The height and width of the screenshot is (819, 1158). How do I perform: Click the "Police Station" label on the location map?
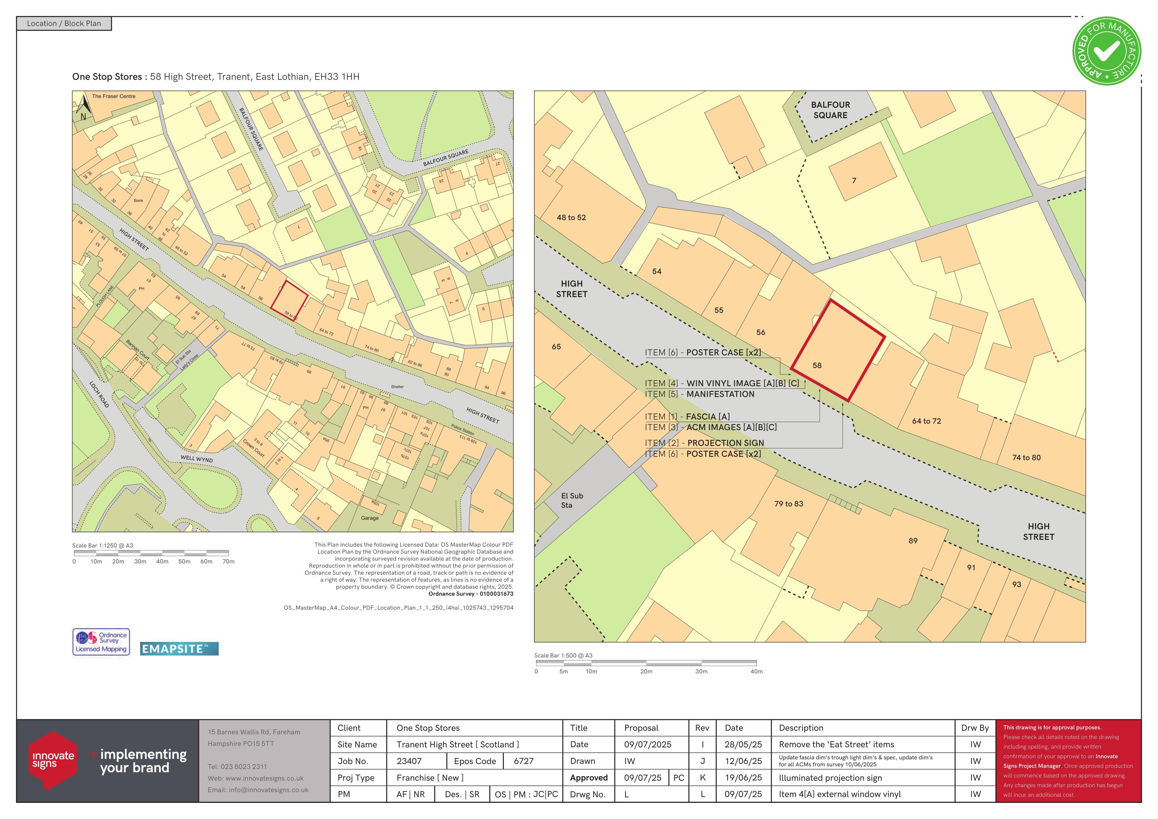463,430
